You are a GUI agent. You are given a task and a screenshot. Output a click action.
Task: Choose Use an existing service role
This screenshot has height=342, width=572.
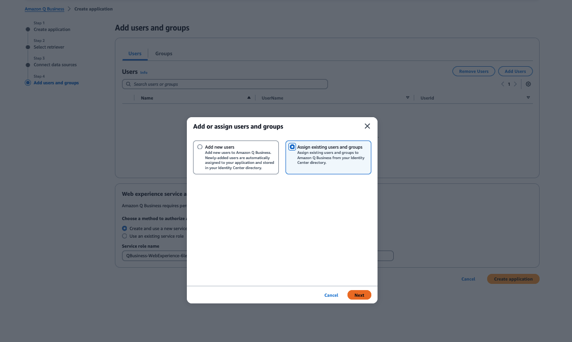coord(124,236)
